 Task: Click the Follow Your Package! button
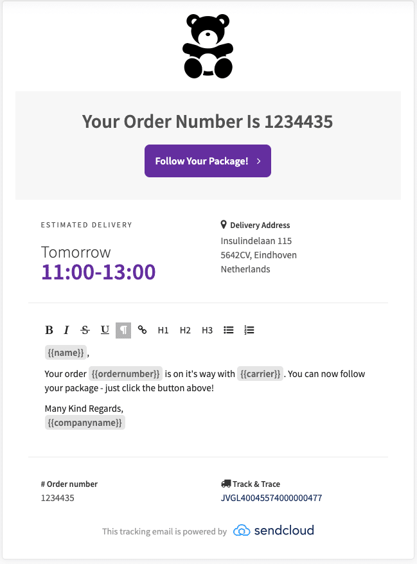(208, 161)
